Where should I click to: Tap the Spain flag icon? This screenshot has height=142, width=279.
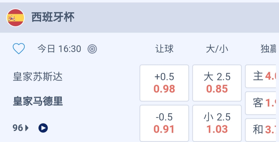point(16,18)
